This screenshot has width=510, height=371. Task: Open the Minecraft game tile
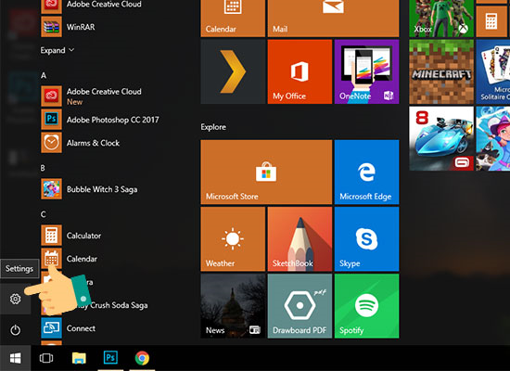click(441, 71)
